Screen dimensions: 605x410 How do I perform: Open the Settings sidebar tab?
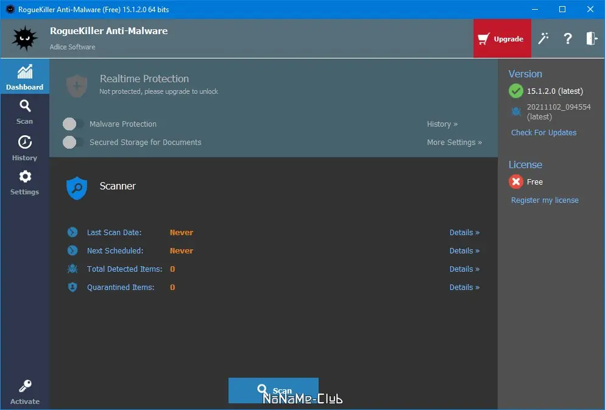25,183
